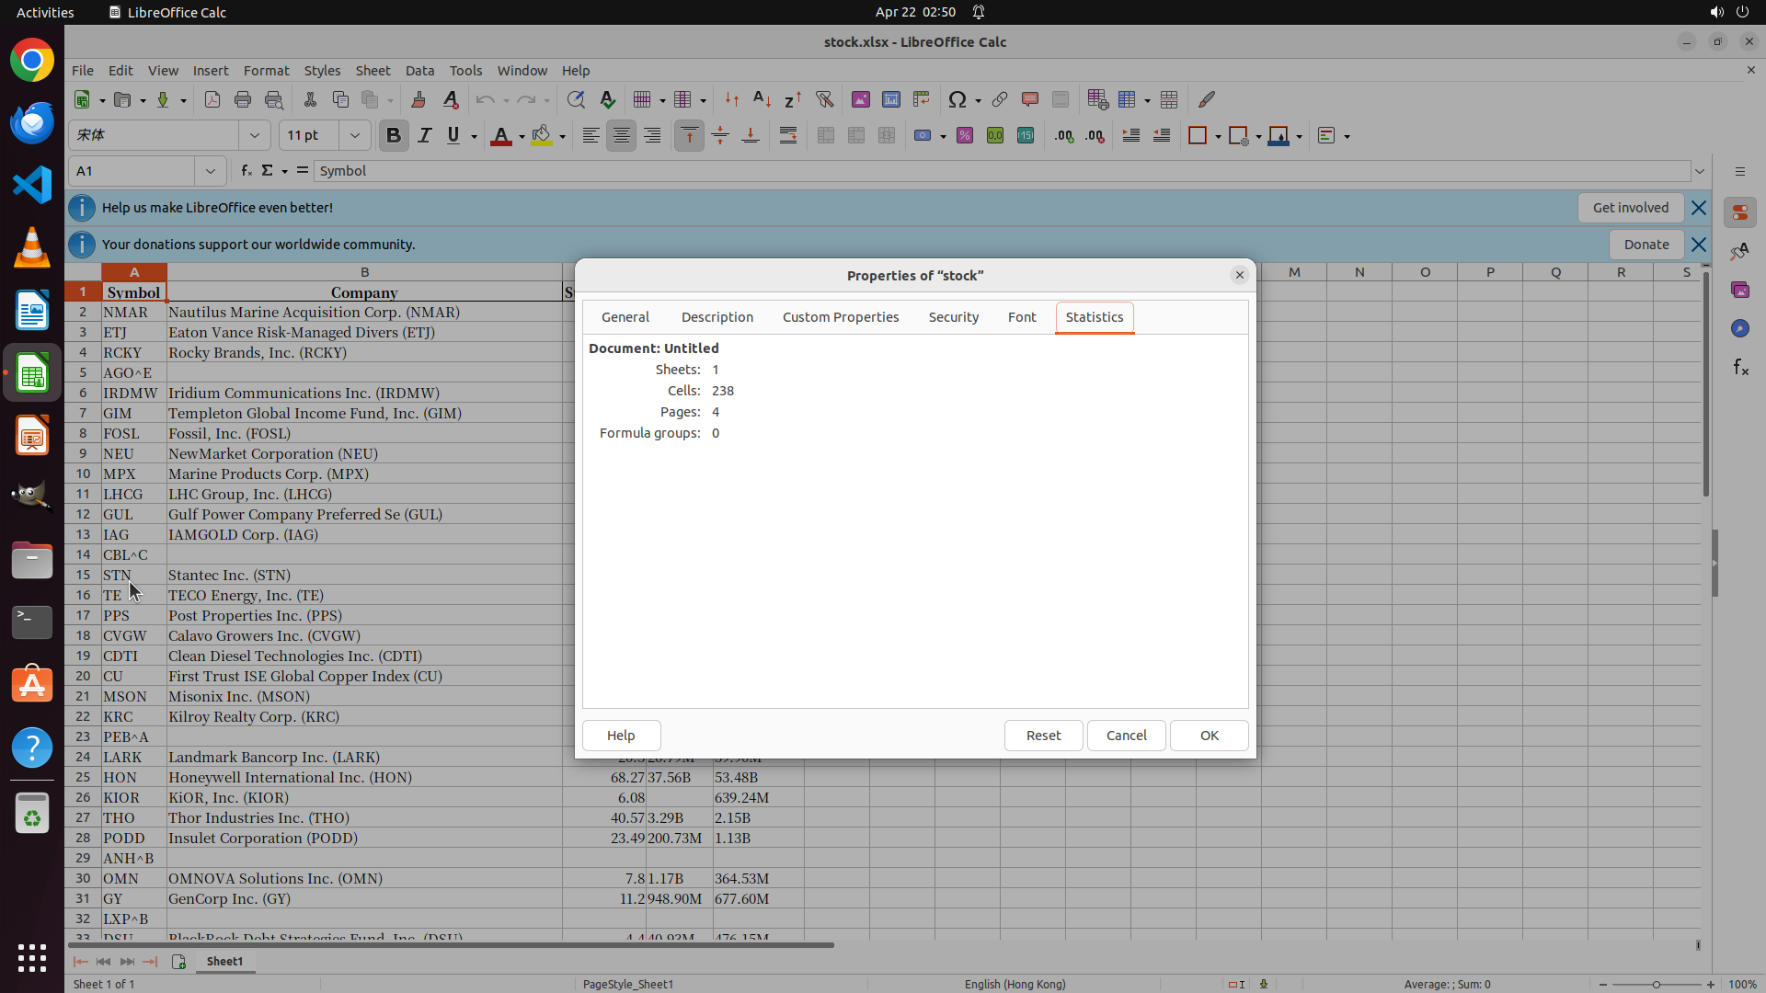Click the Format as Percent icon
This screenshot has height=993, width=1766.
pyautogui.click(x=965, y=135)
